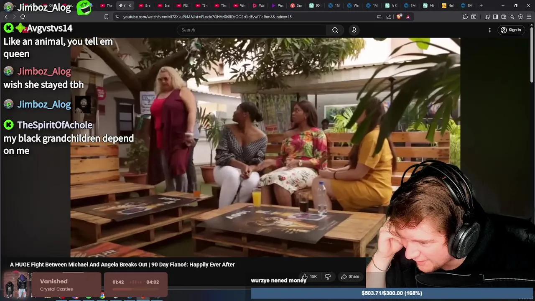This screenshot has height=301, width=535.
Task: Close the active YouTube tab
Action: [x=130, y=5]
